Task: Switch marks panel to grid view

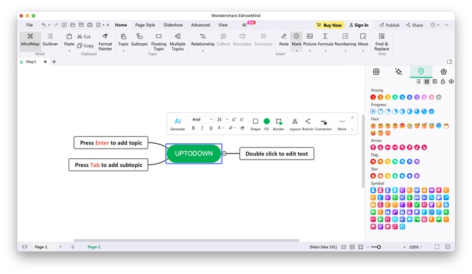Action: 427,82
